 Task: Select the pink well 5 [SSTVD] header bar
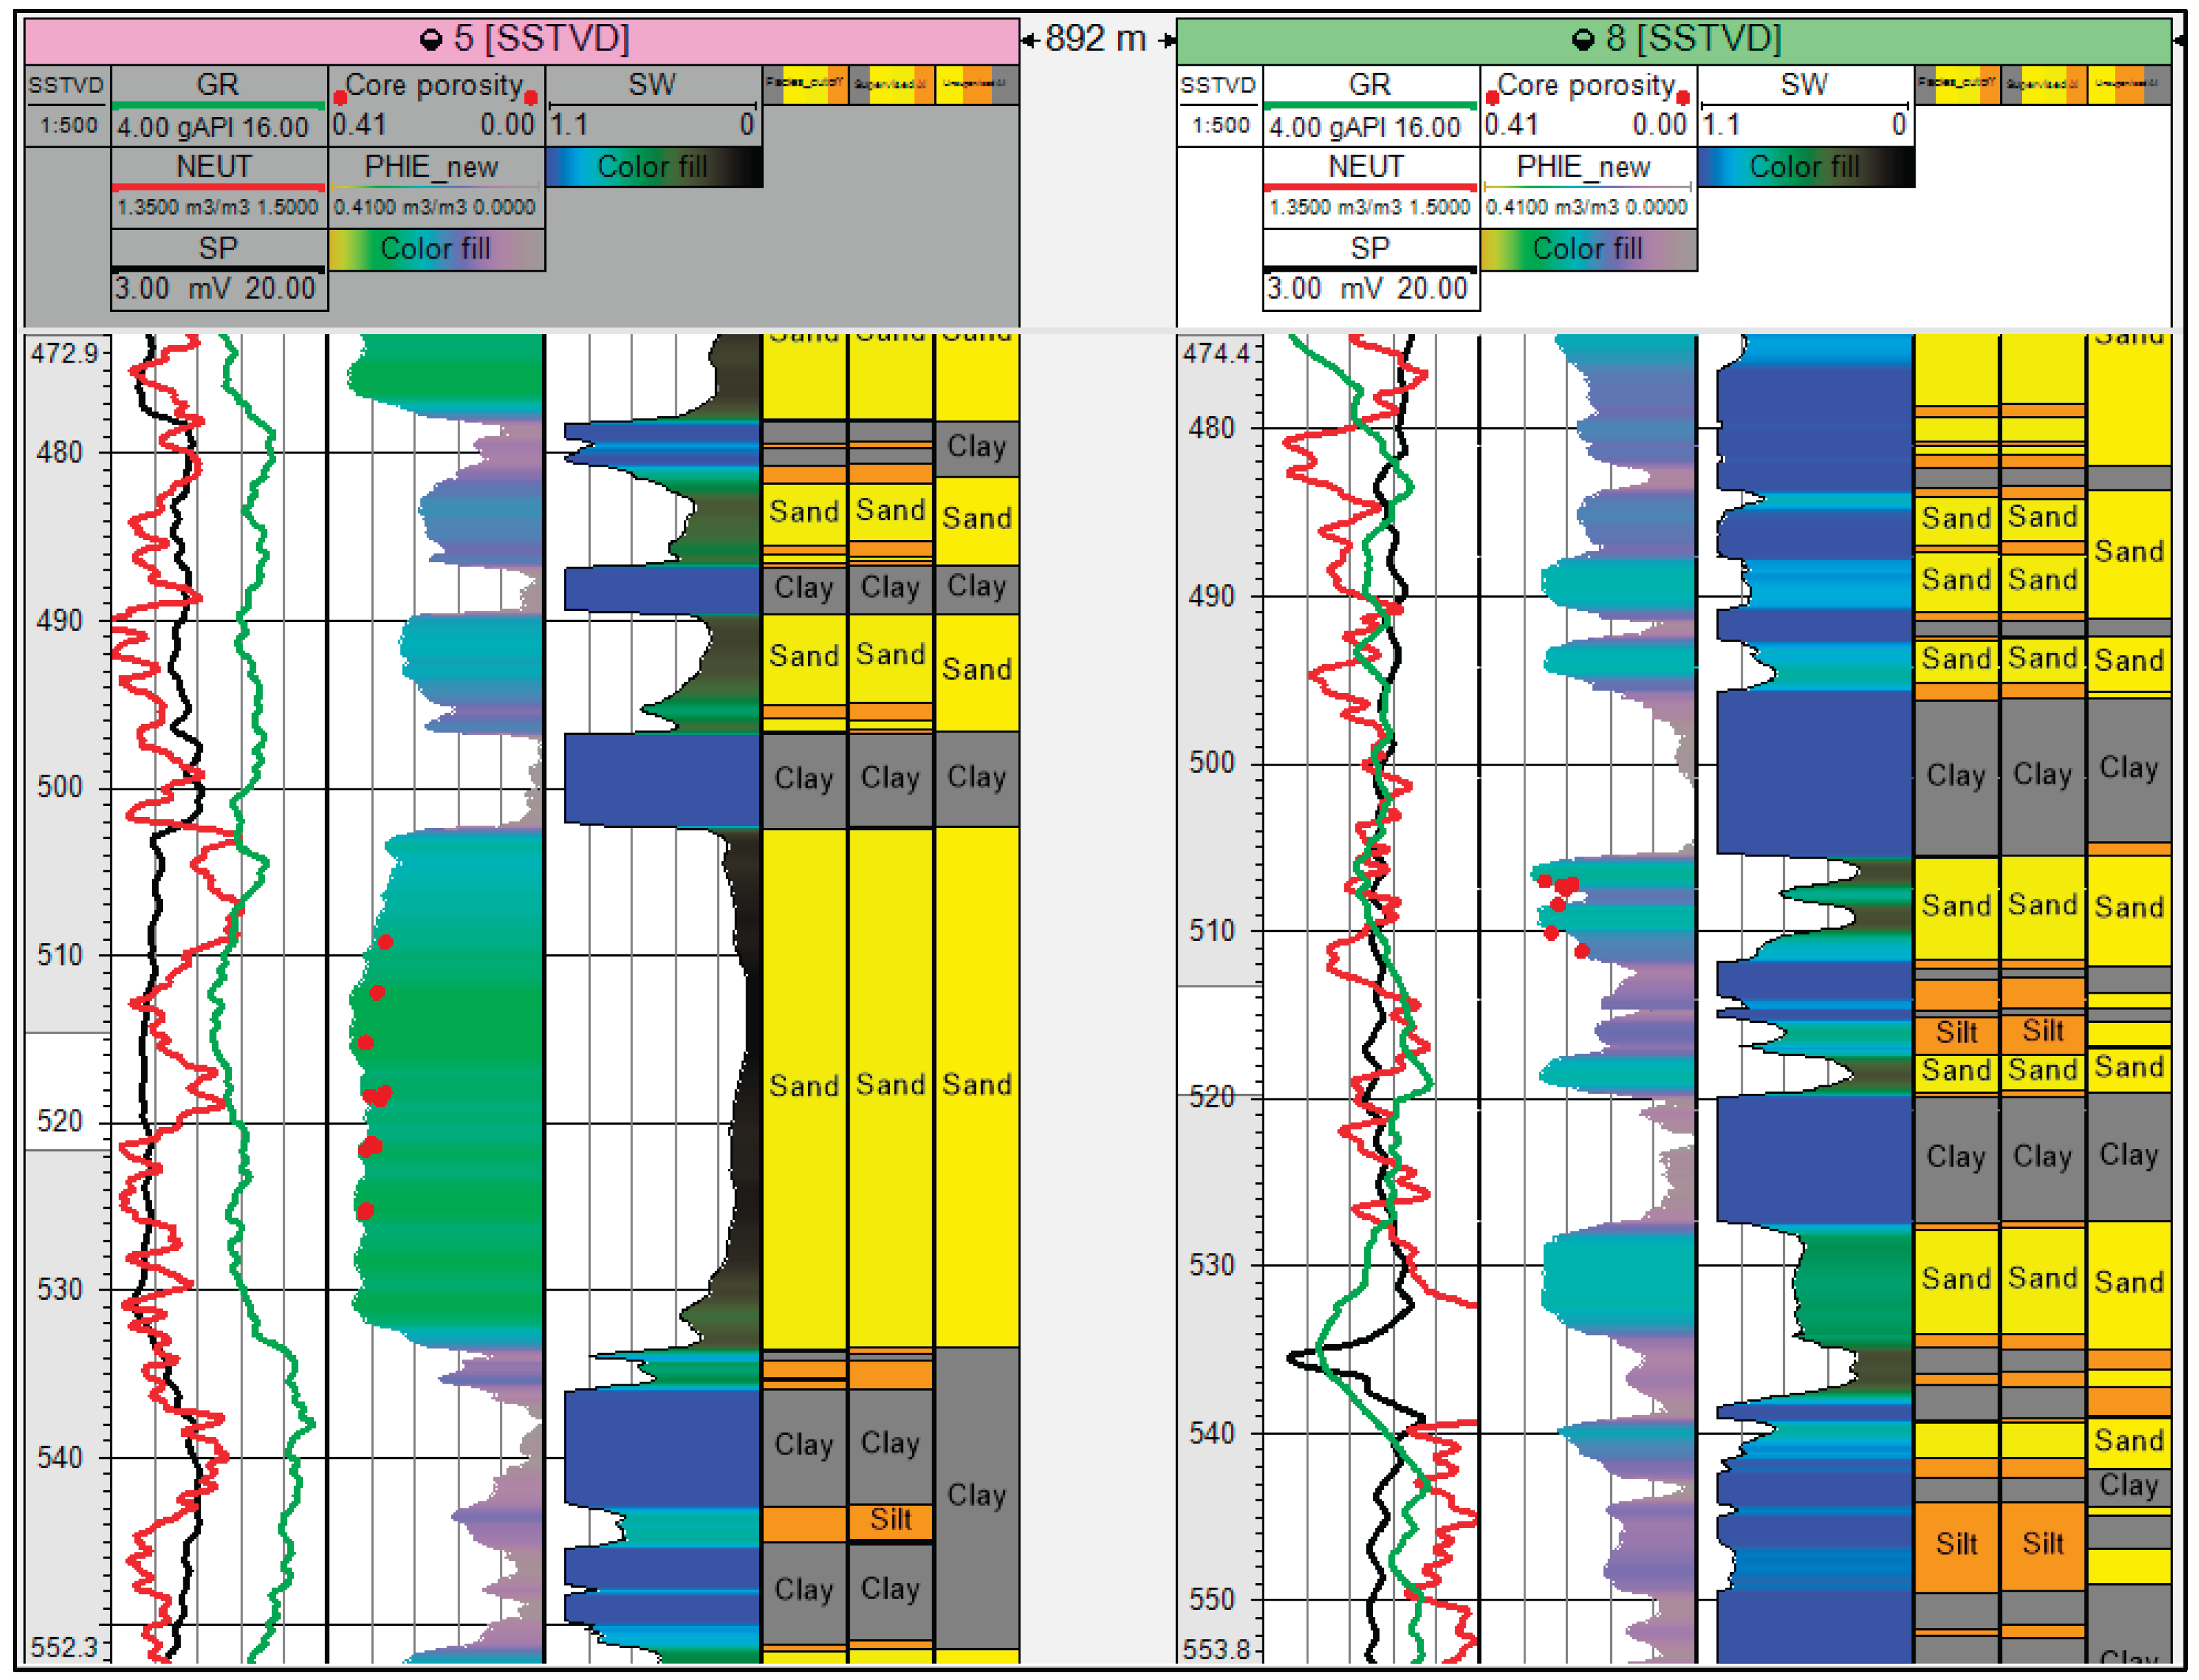(x=522, y=41)
